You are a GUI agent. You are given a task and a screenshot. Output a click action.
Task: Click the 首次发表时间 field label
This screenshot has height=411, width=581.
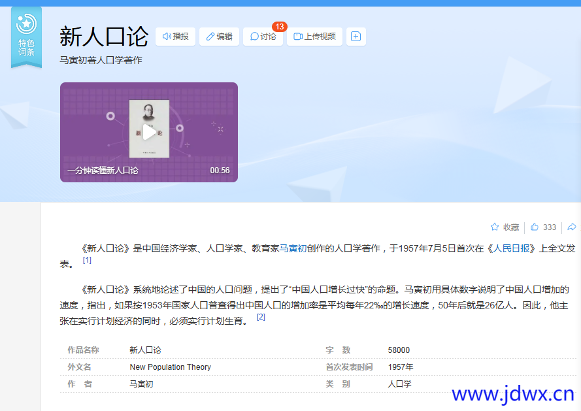click(x=349, y=367)
